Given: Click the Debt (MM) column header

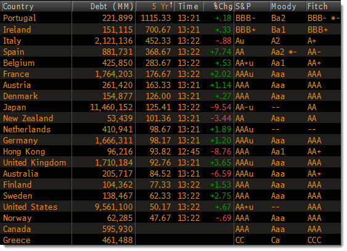Looking at the screenshot, I should click(104, 6).
